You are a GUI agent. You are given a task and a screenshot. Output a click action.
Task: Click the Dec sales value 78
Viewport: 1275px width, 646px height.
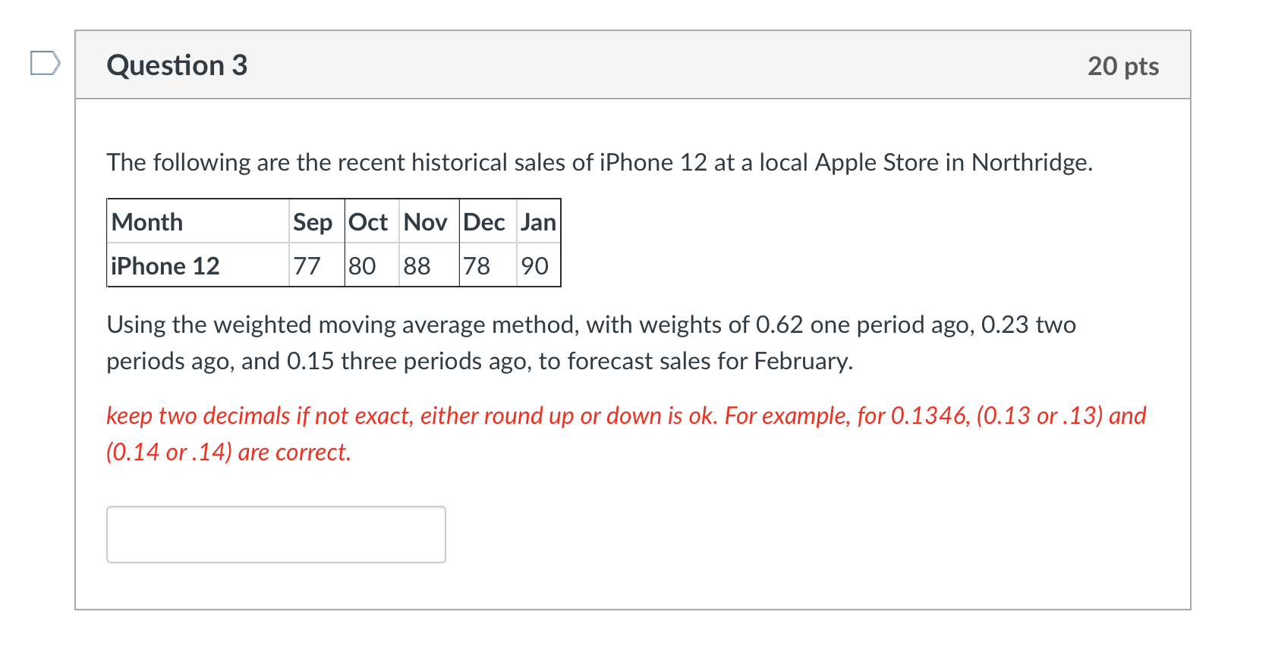[477, 266]
